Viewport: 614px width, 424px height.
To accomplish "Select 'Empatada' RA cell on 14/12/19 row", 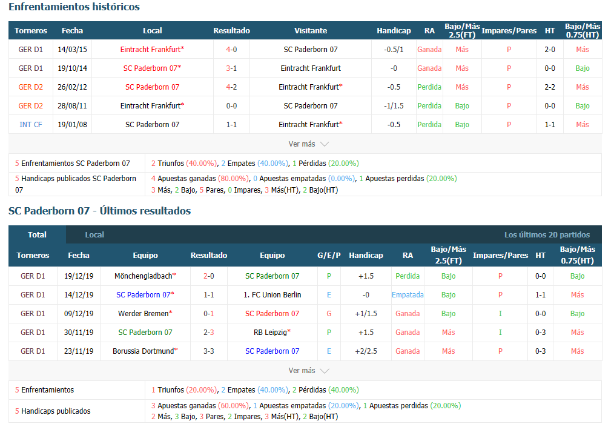I will pos(408,295).
